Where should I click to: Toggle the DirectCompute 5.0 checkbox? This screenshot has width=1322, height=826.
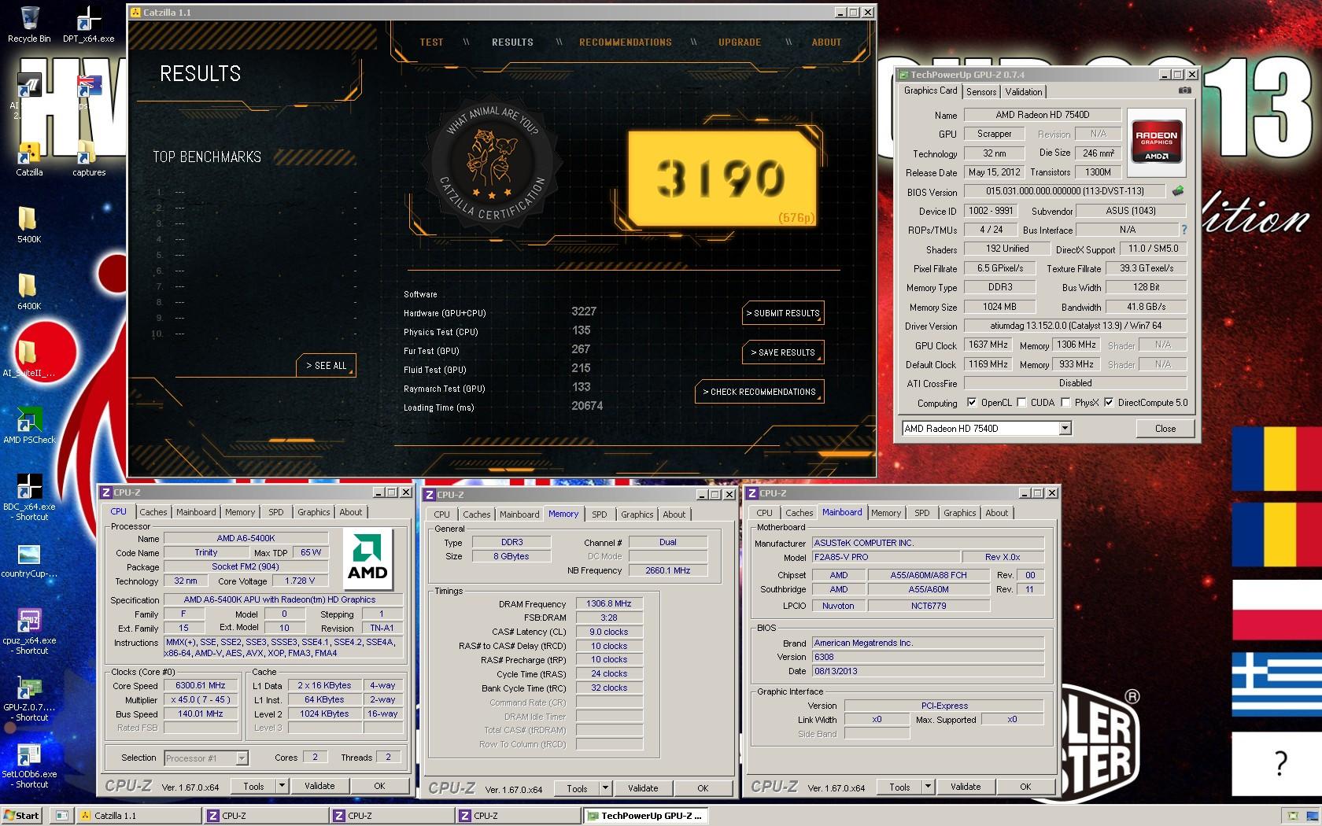coord(1109,403)
